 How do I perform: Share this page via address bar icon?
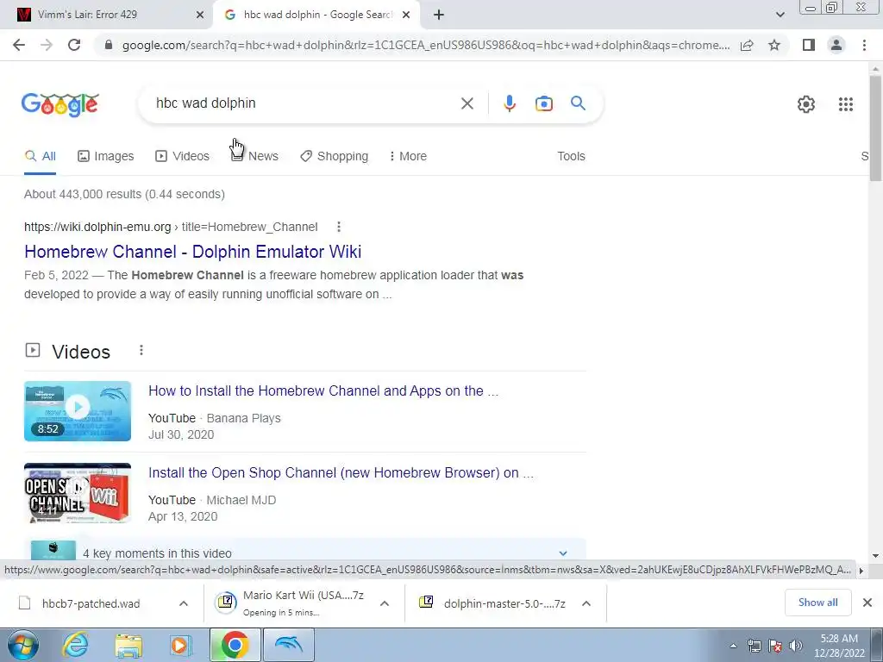click(x=747, y=45)
